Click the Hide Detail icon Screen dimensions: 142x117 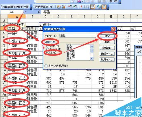point(70,7)
